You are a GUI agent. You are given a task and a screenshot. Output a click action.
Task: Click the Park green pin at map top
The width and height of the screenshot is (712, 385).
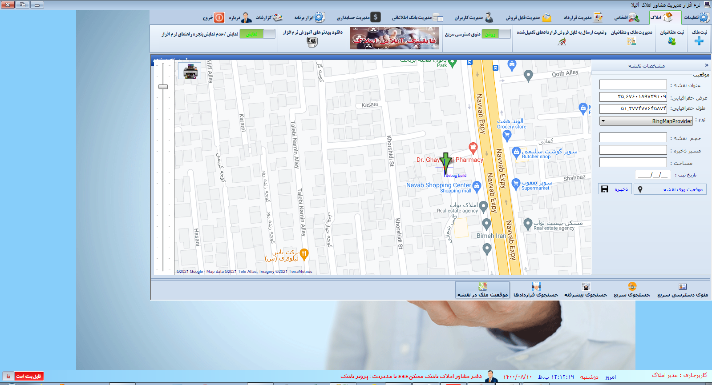click(x=453, y=63)
